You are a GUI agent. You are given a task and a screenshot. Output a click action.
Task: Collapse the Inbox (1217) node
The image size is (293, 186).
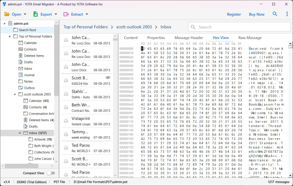tap(20, 133)
